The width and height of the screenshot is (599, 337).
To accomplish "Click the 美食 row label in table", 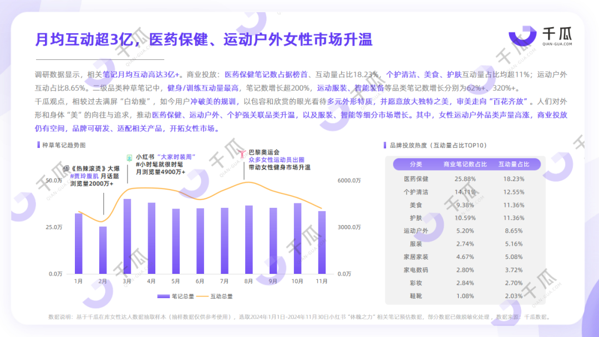I will pyautogui.click(x=416, y=205).
